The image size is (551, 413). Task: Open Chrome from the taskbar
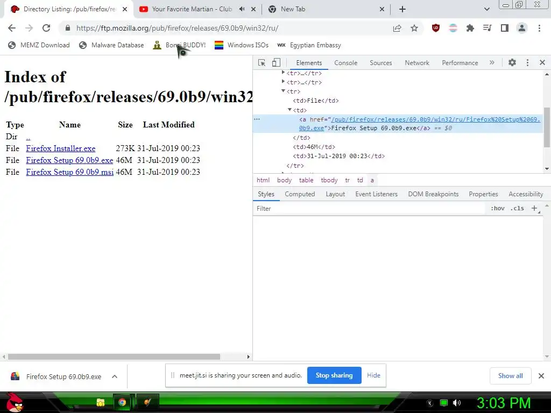(x=122, y=402)
